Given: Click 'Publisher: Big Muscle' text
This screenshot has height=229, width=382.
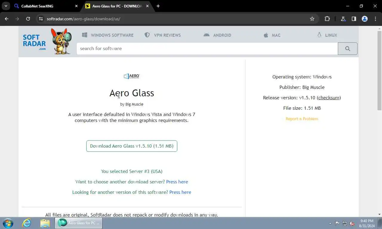Looking at the screenshot, I should click(x=302, y=87).
